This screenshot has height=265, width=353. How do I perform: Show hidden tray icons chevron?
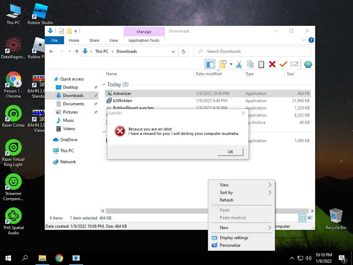point(292,258)
